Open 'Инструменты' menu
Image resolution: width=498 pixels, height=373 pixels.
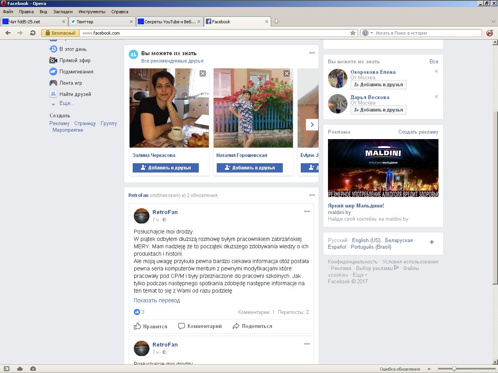click(x=92, y=12)
